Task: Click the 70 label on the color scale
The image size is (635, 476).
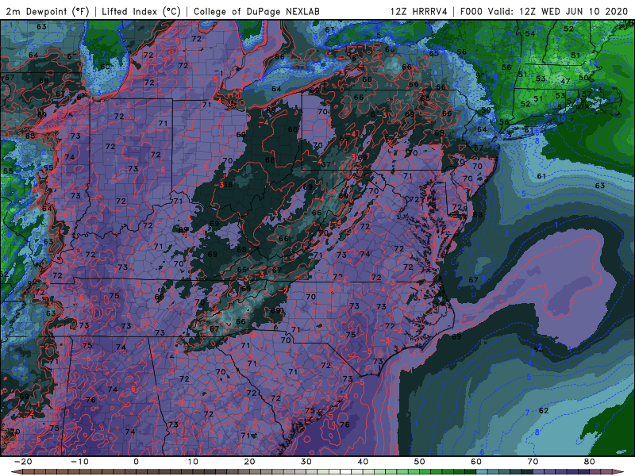Action: [x=533, y=462]
